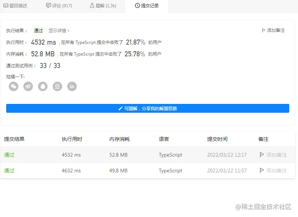Screen dimensions: 298x217
Task: Share result via Douban icon
Action: 57,86
